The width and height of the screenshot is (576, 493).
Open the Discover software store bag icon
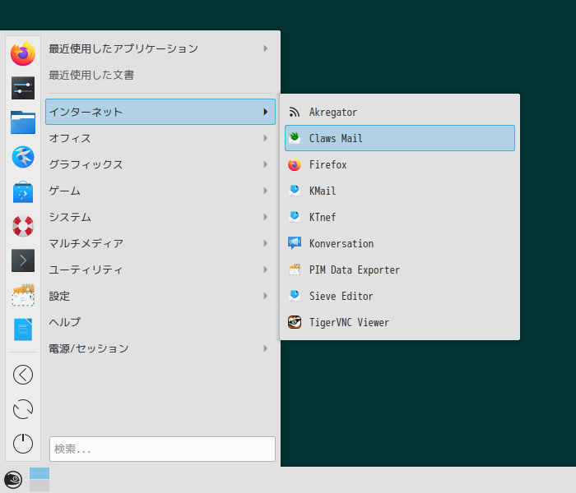(23, 191)
